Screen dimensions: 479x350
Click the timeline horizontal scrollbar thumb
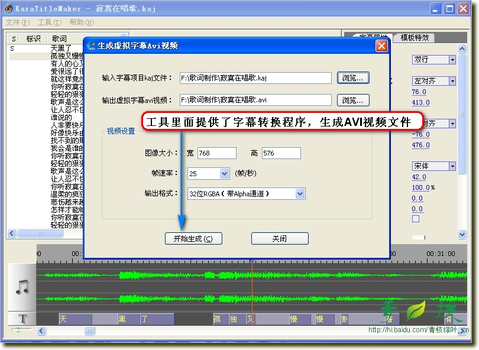89,330
